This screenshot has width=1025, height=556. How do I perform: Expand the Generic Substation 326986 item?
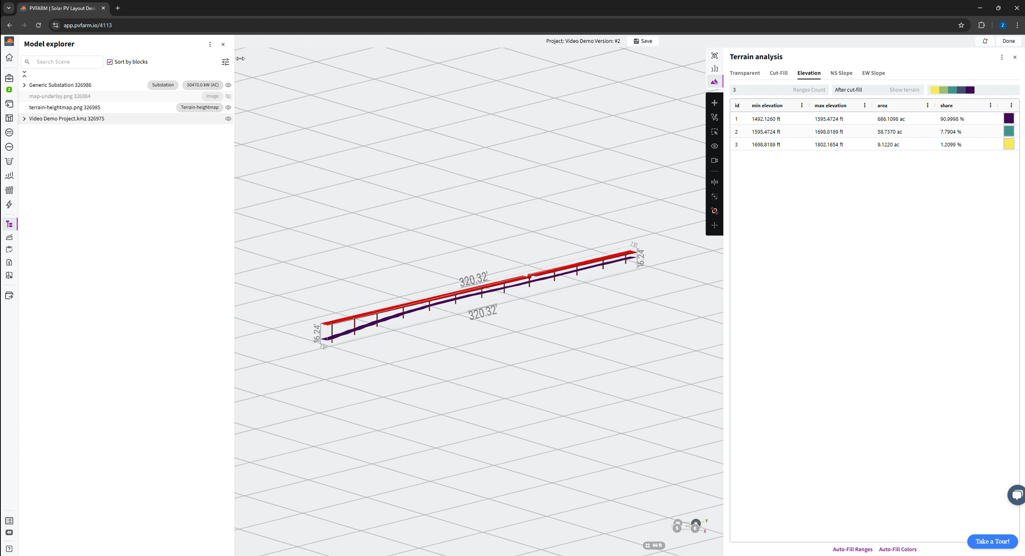24,85
